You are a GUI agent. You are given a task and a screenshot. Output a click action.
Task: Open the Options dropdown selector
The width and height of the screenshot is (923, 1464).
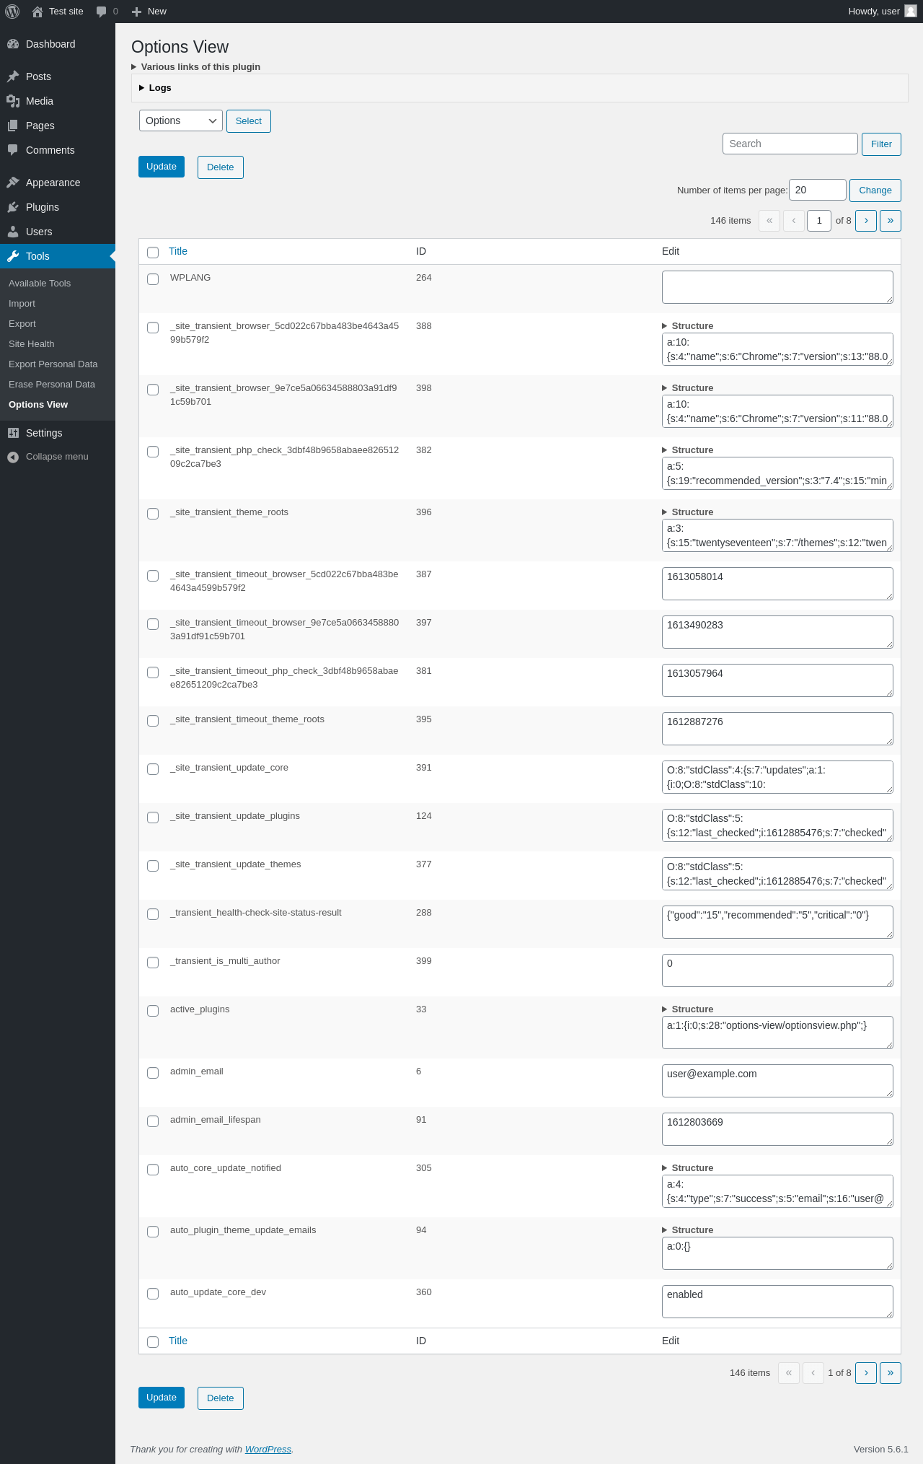click(x=180, y=120)
